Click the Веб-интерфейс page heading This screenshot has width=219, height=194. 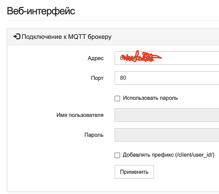click(41, 11)
